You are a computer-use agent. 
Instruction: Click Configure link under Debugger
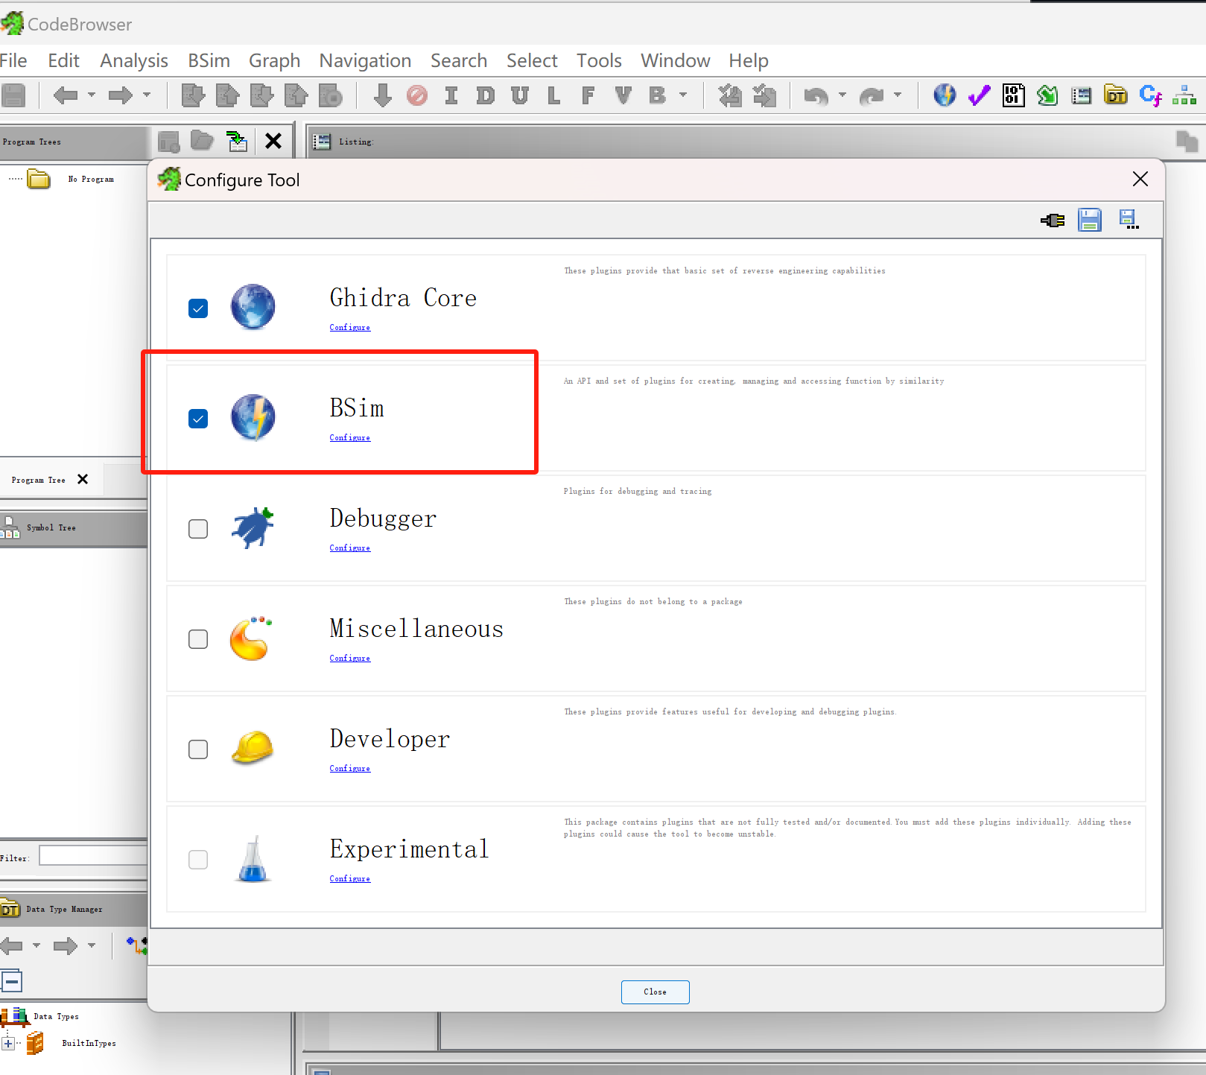click(350, 548)
